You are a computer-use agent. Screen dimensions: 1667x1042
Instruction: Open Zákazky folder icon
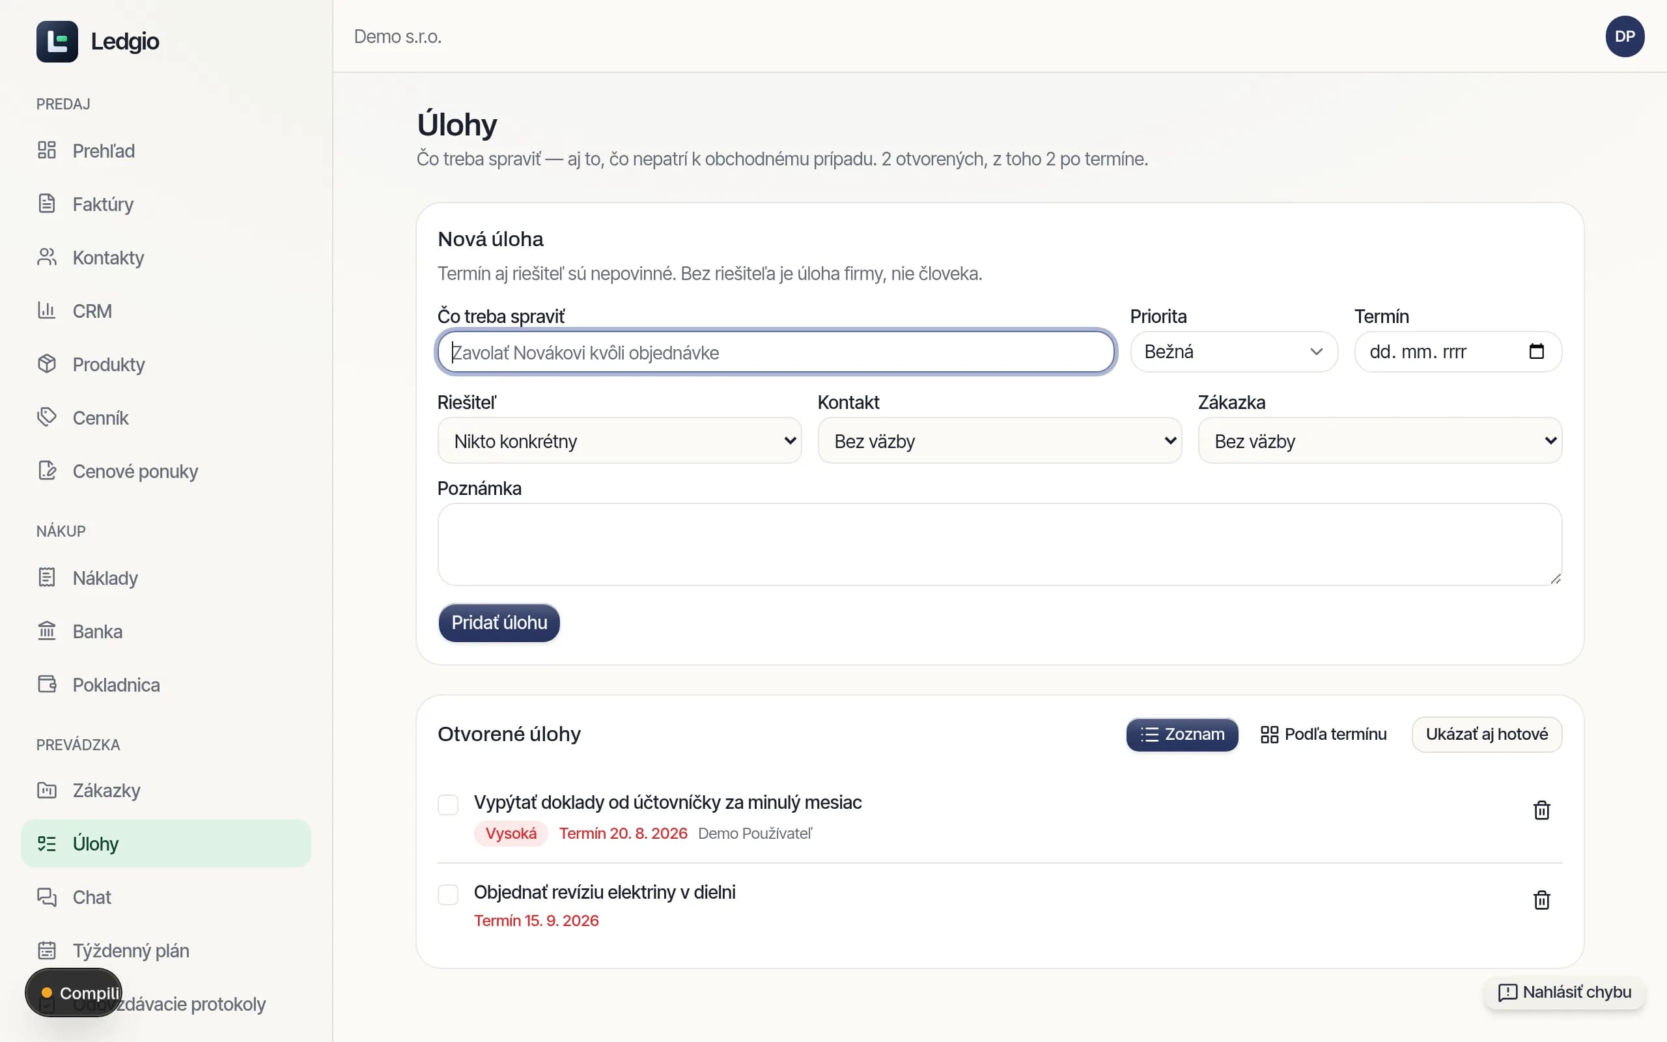47,791
